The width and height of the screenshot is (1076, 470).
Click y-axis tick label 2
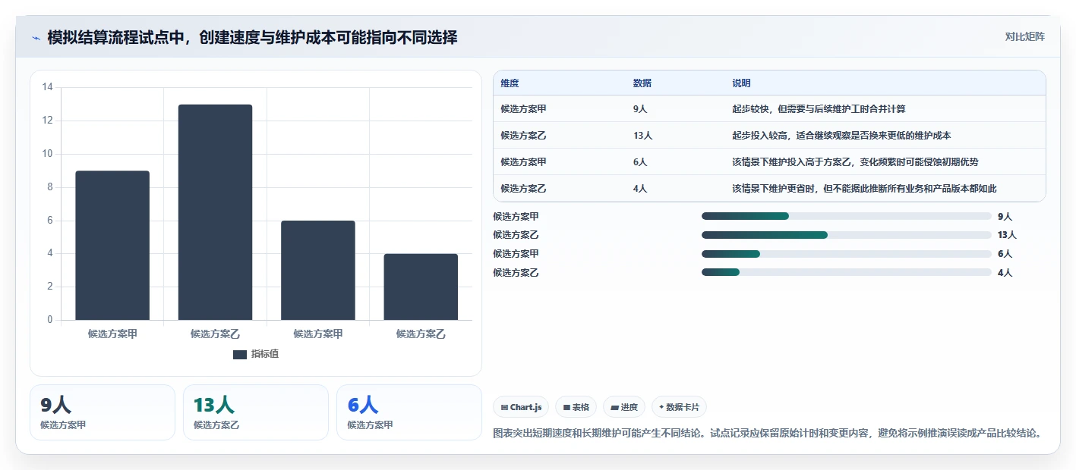tap(50, 287)
